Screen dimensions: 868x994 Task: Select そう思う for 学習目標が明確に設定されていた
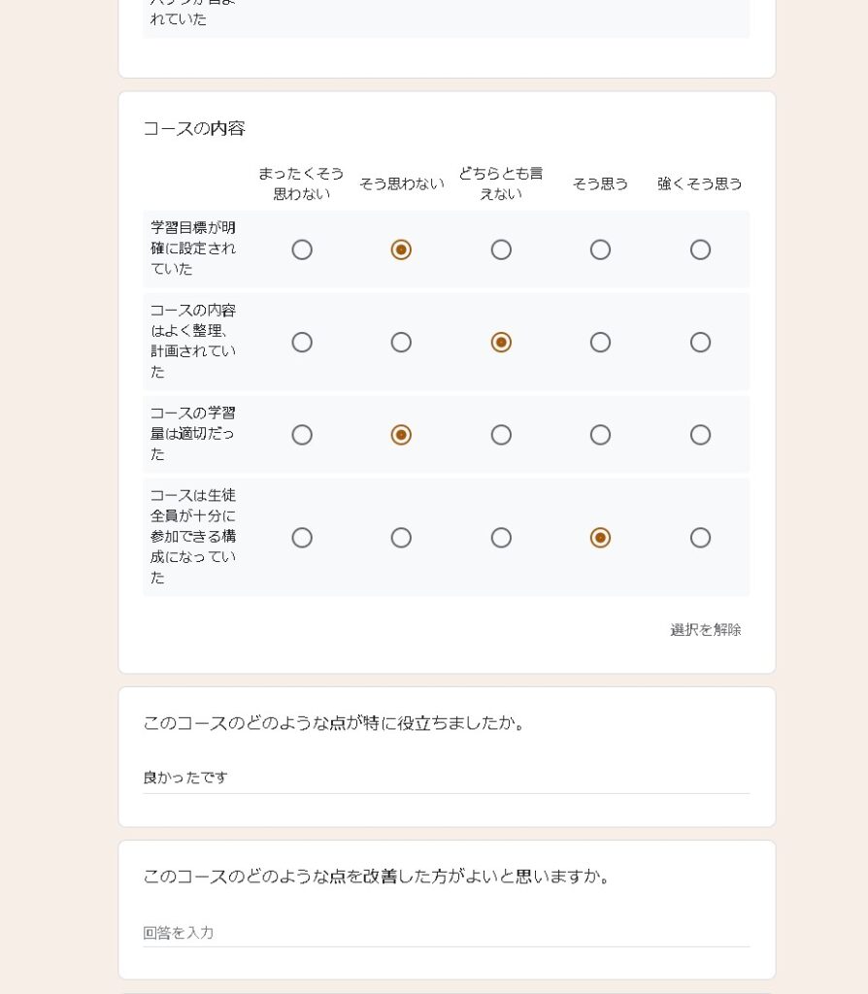[600, 250]
